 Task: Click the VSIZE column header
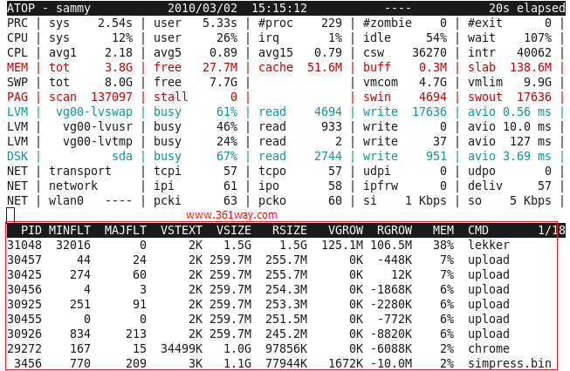(234, 230)
